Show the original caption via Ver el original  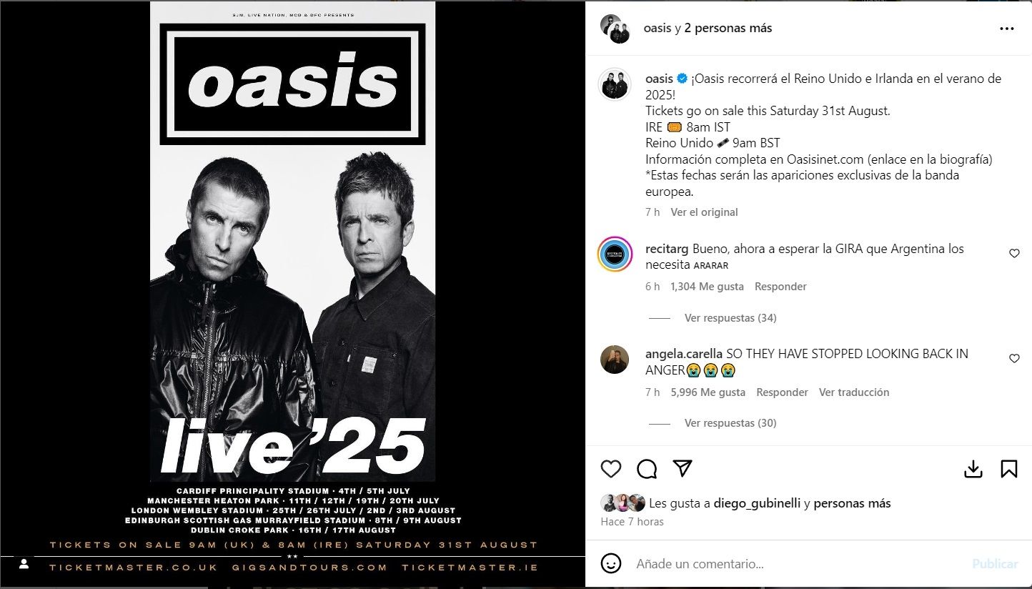click(x=704, y=212)
